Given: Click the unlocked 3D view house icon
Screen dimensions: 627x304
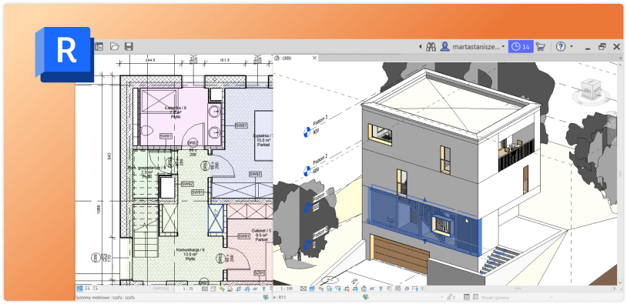Looking at the screenshot, I should tap(364, 289).
